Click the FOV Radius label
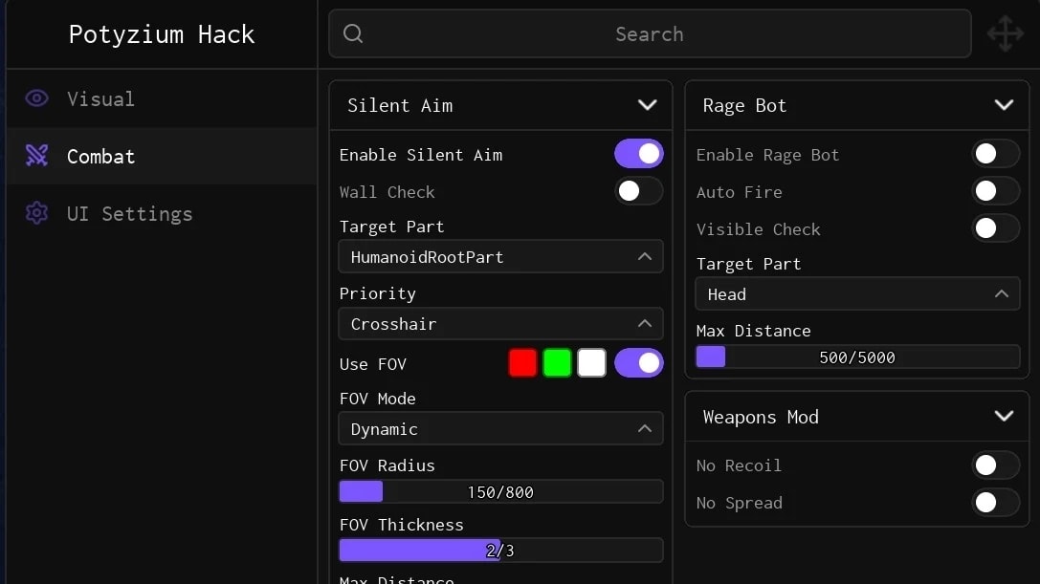The height and width of the screenshot is (584, 1040). [387, 465]
